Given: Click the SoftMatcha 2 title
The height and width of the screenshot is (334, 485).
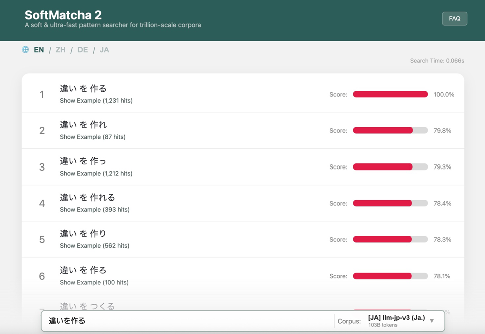Looking at the screenshot, I should 63,15.
